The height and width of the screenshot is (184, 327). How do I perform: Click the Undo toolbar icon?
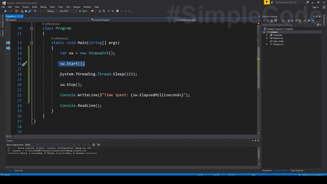(35, 11)
